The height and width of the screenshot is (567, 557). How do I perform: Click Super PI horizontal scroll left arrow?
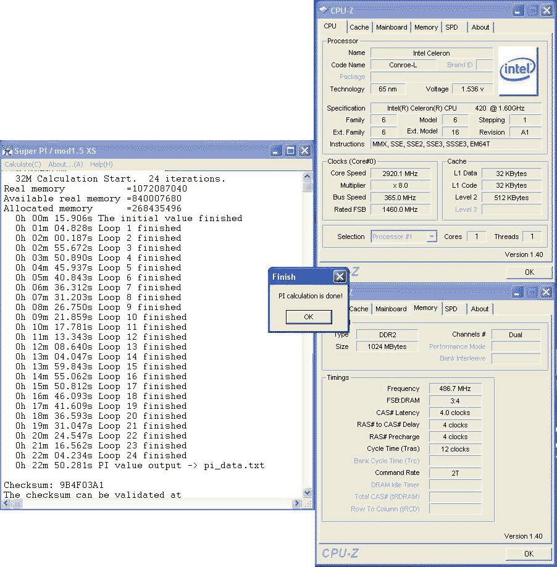pyautogui.click(x=7, y=503)
